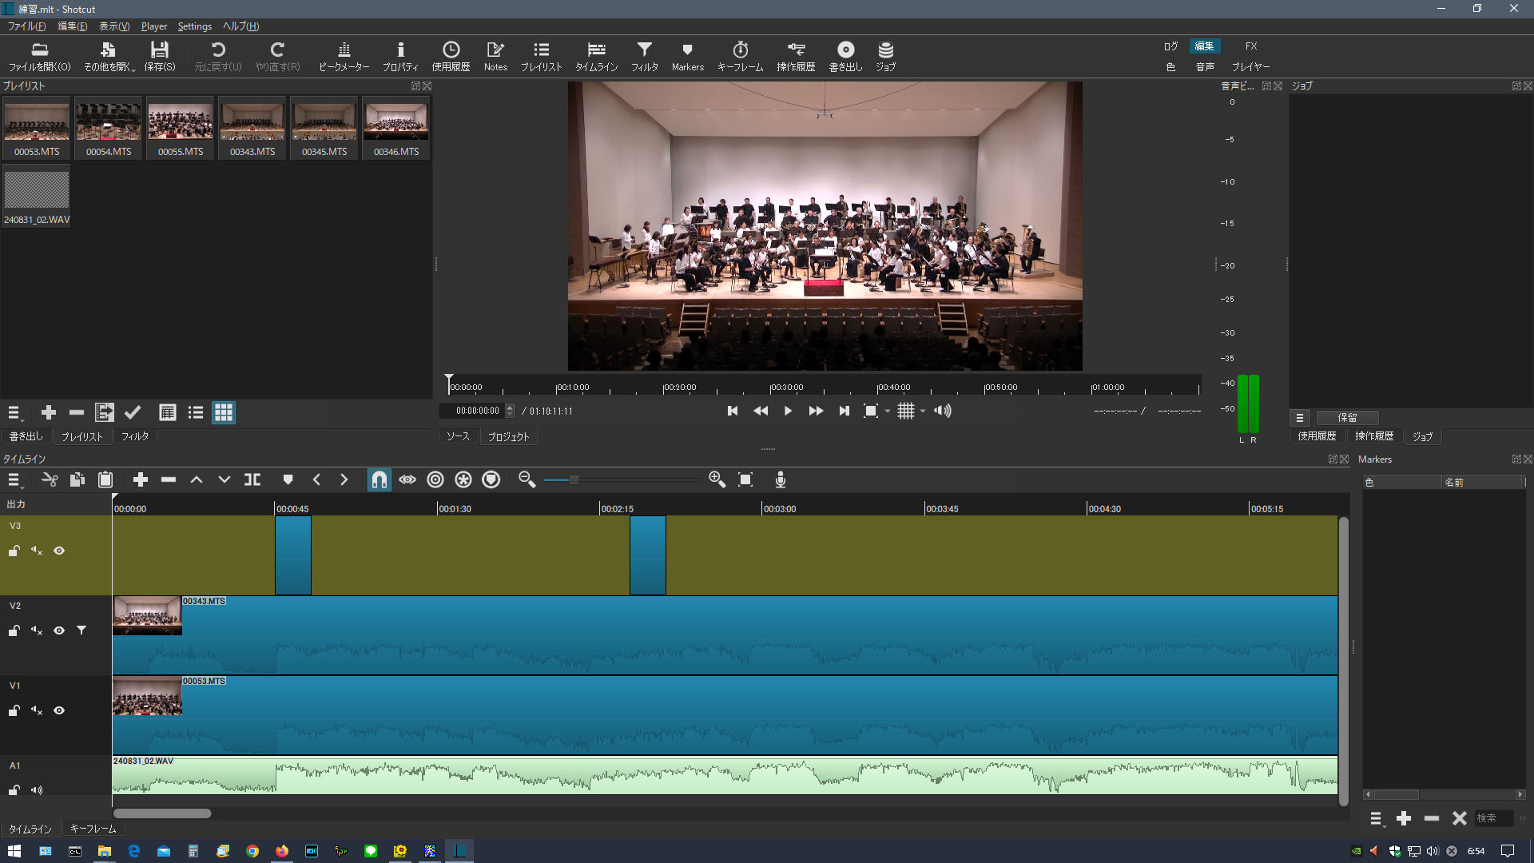Click the record audio microphone icon
1534x863 pixels.
(781, 479)
